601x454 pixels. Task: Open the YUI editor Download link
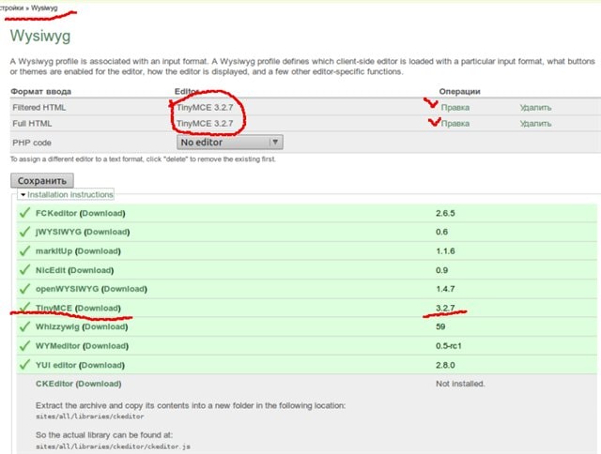click(102, 365)
